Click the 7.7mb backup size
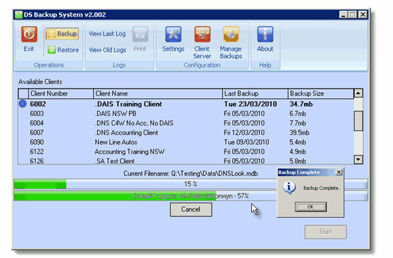The height and width of the screenshot is (258, 393). [x=298, y=123]
